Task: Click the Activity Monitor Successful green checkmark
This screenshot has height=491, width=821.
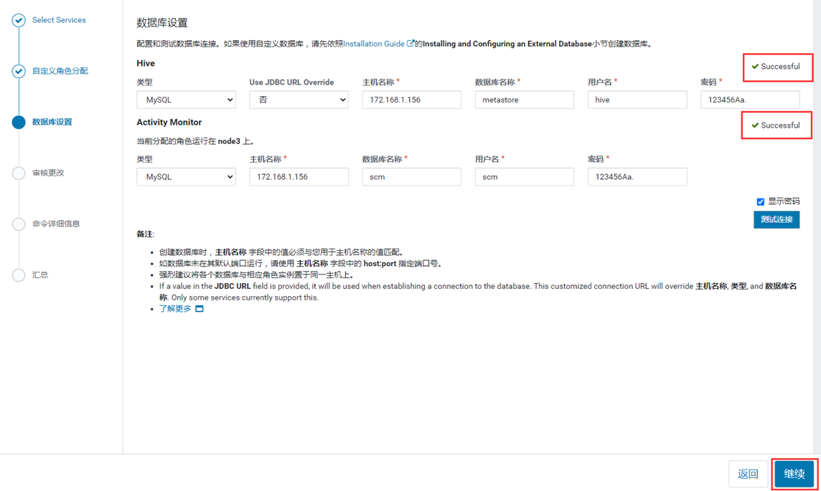Action: pyautogui.click(x=755, y=125)
